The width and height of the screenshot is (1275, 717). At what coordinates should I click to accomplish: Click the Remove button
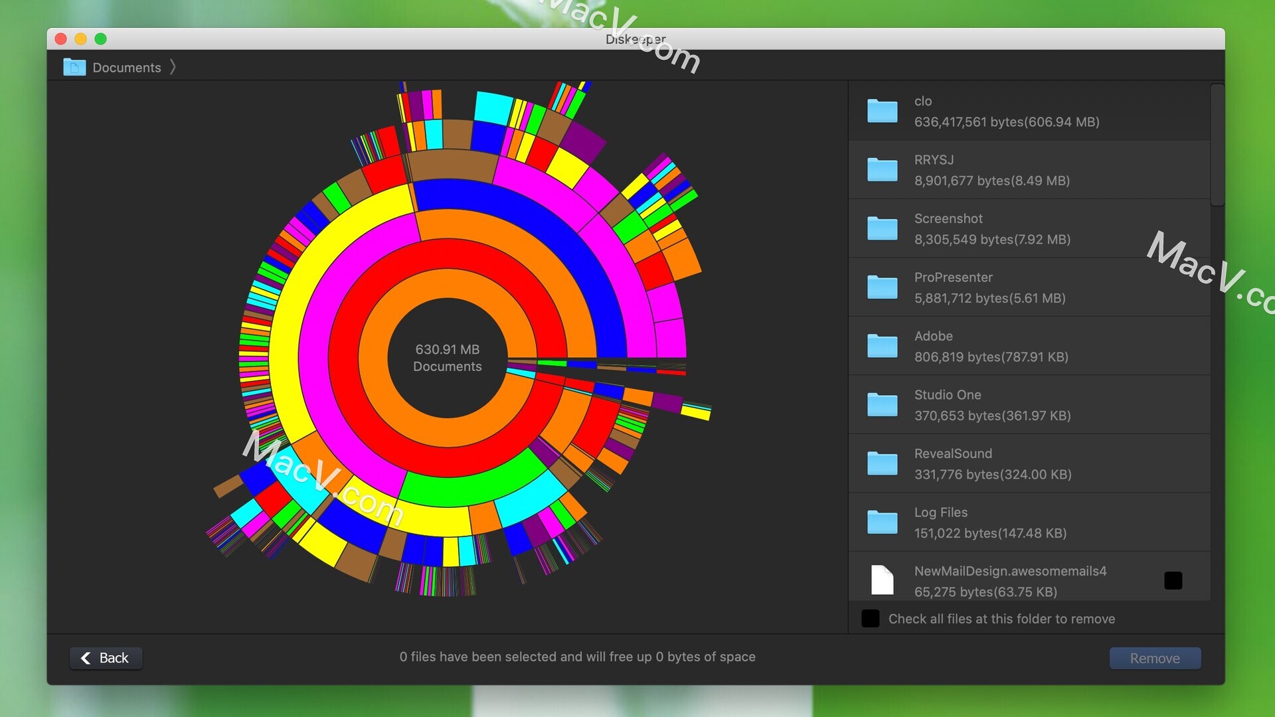tap(1154, 657)
